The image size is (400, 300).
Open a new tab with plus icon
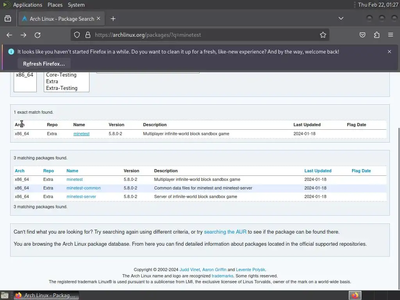tap(113, 19)
